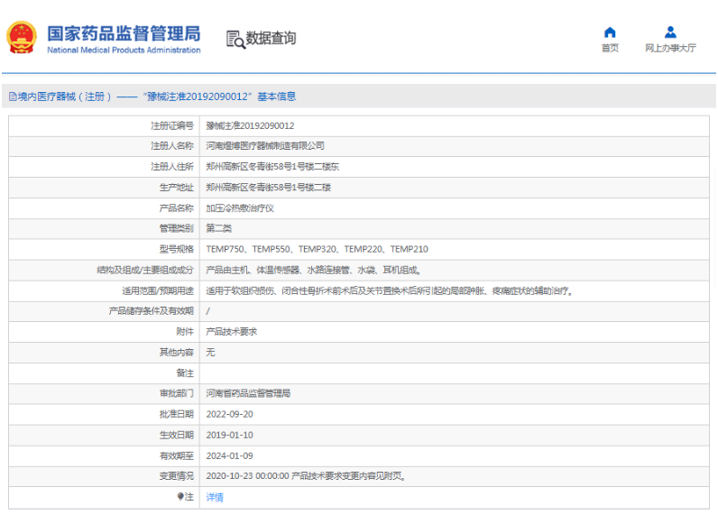
Task: Click the 其他内容 label cell
Action: [104, 353]
